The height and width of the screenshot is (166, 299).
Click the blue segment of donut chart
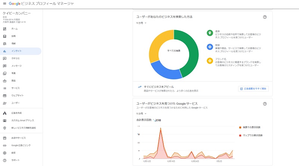(166, 71)
